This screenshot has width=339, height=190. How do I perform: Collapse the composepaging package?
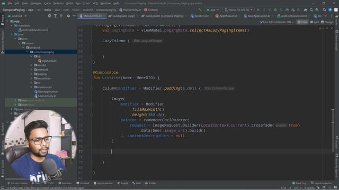pos(28,52)
